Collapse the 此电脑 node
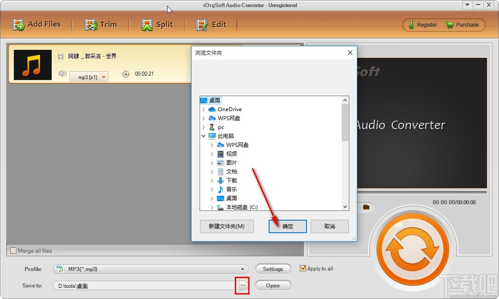The image size is (499, 299). [205, 136]
